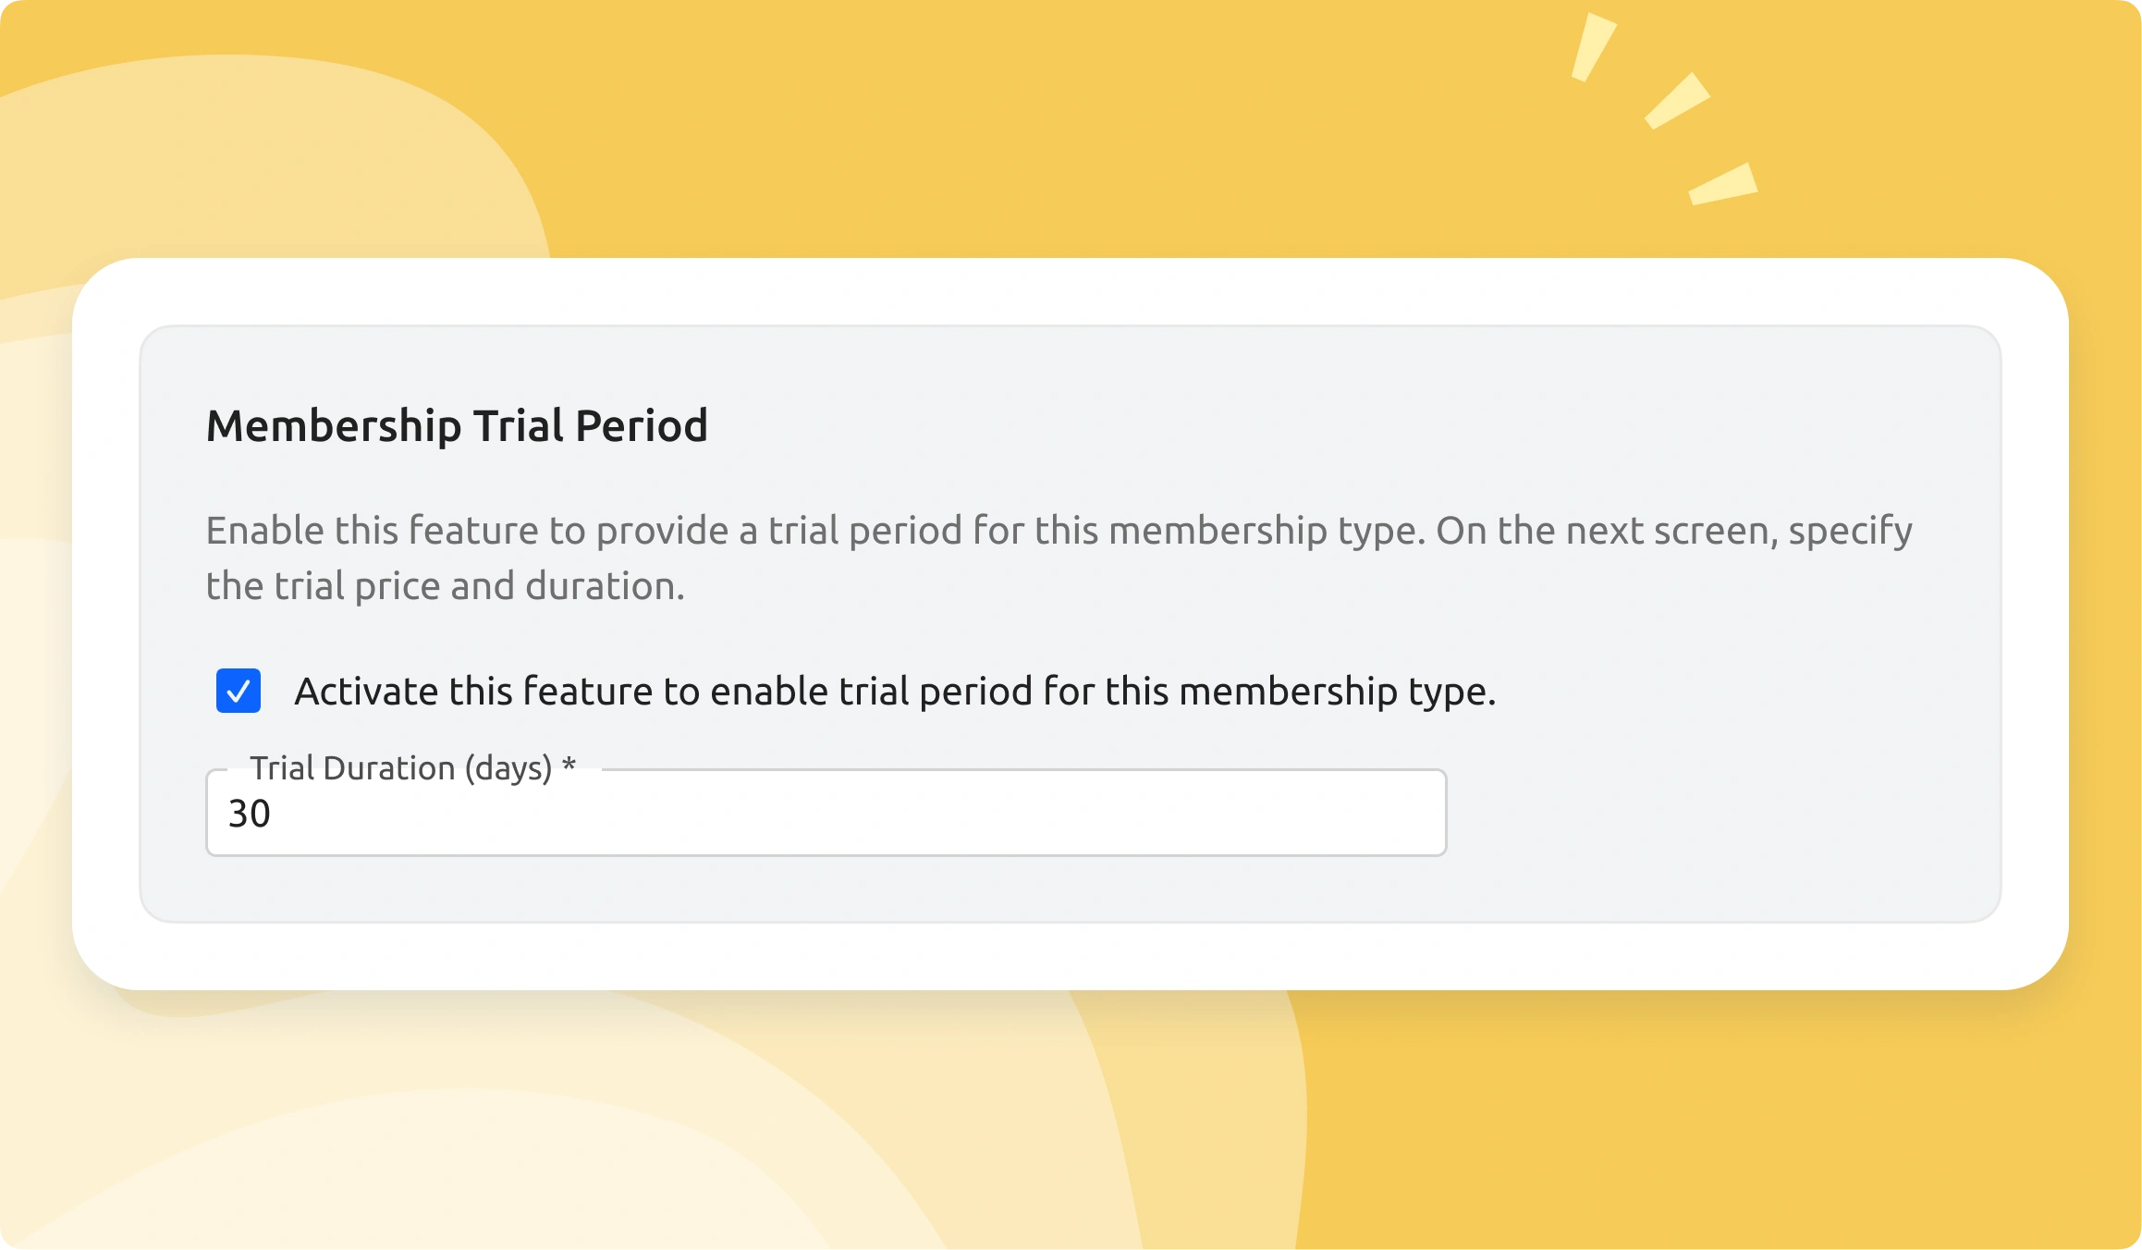Click the words "the trial price and duration"
Image resolution: width=2142 pixels, height=1250 pixels.
444,586
